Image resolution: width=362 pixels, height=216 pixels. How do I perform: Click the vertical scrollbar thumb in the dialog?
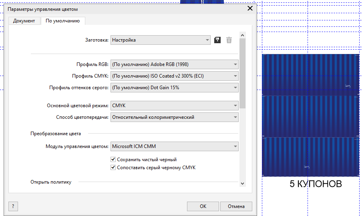[242, 73]
